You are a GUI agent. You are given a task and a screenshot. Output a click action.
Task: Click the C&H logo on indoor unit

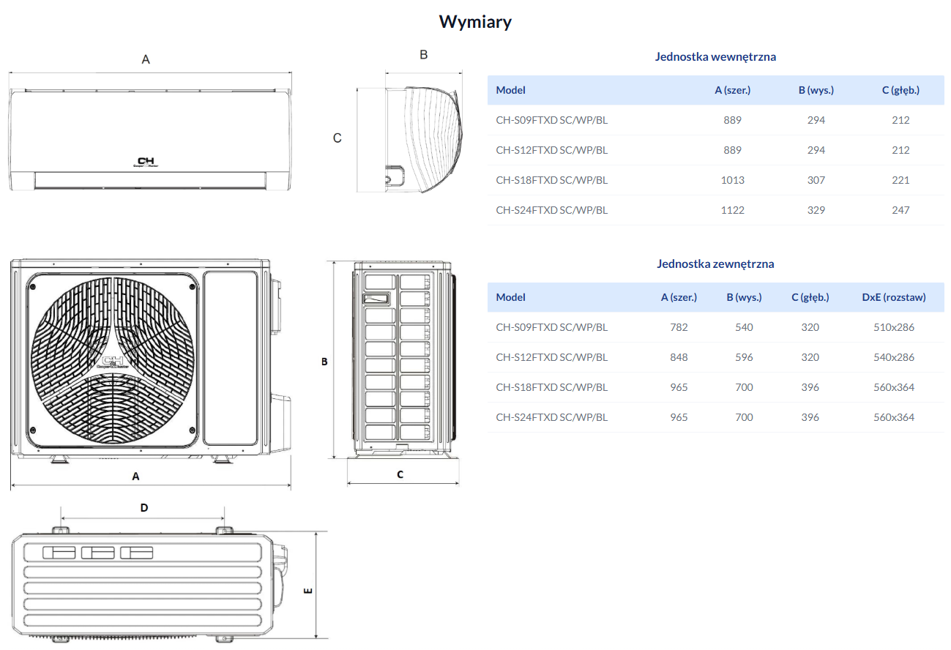[x=147, y=163]
